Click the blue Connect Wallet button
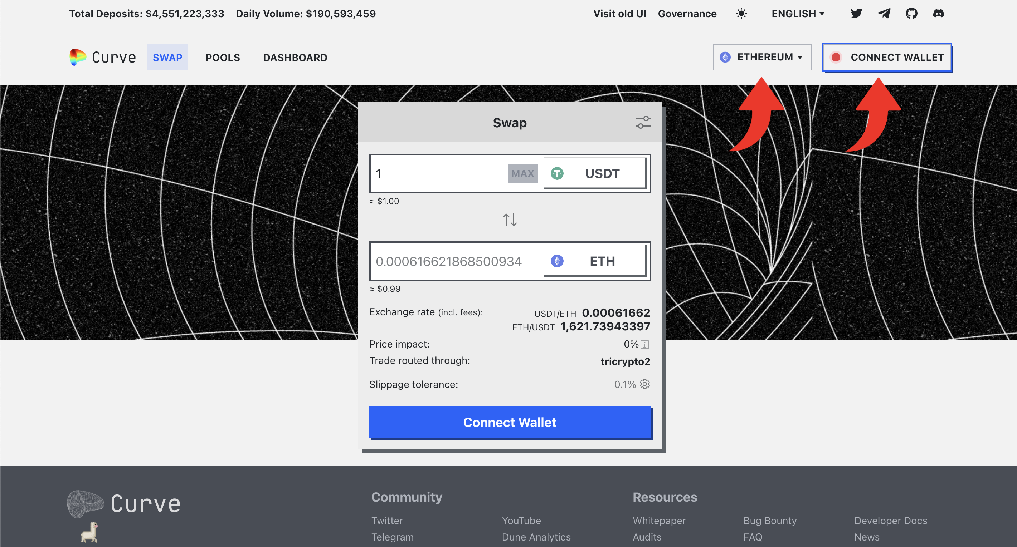1017x547 pixels. pyautogui.click(x=510, y=422)
